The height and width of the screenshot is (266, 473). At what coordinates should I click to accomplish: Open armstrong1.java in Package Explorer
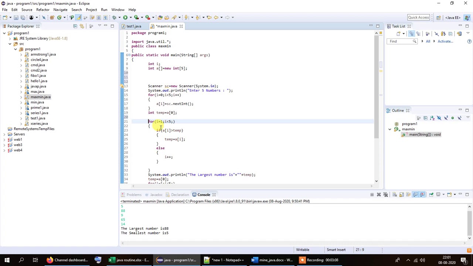[43, 54]
